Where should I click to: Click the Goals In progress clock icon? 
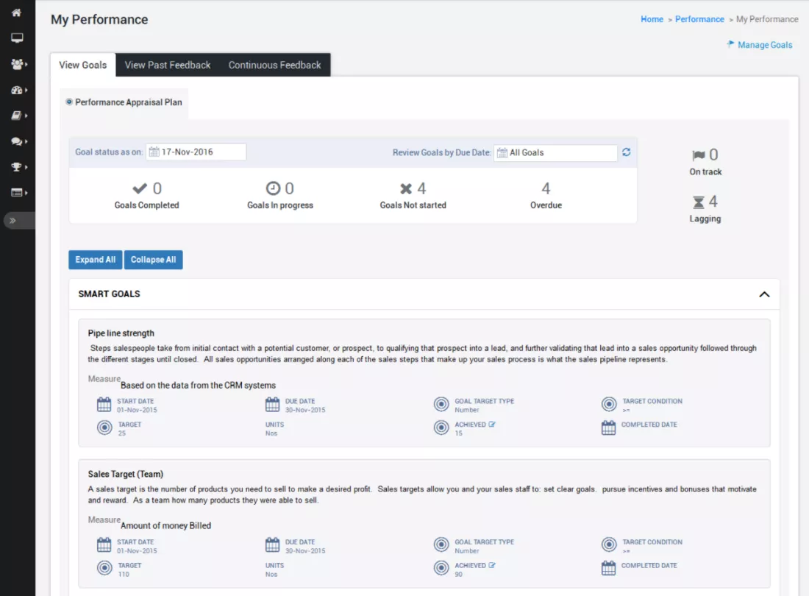(x=273, y=188)
